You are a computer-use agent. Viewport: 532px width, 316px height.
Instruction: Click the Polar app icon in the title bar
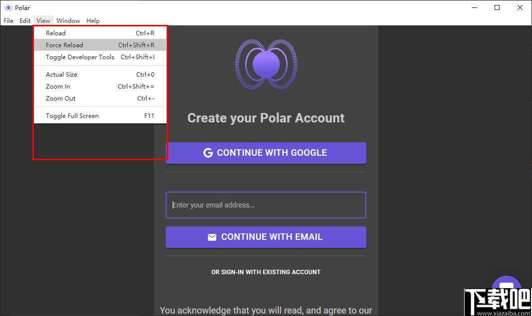8,7
